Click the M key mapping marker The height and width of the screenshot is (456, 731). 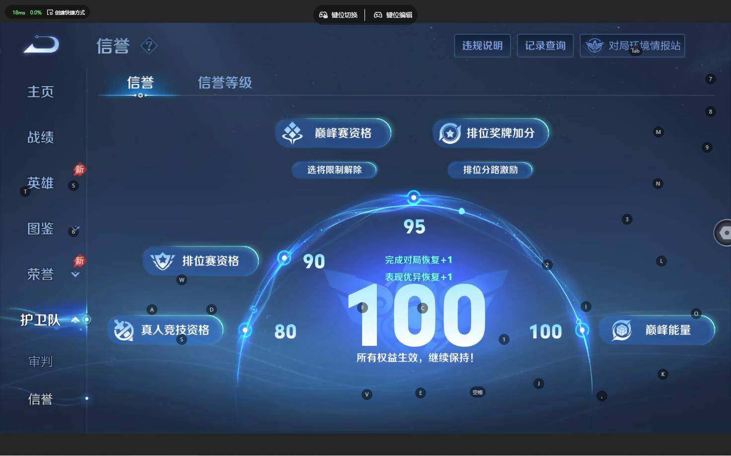[658, 132]
